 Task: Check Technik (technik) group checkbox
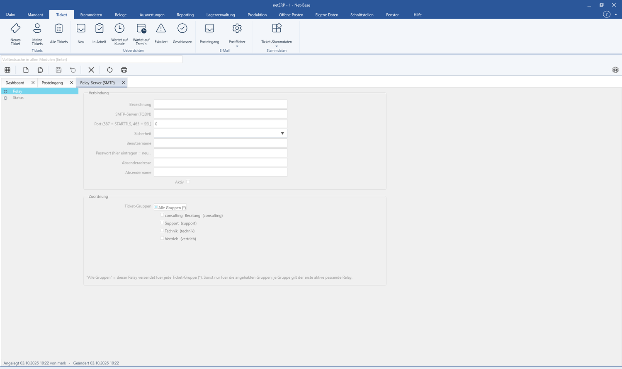(x=162, y=231)
